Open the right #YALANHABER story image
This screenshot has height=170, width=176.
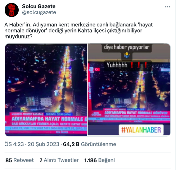coord(129,89)
